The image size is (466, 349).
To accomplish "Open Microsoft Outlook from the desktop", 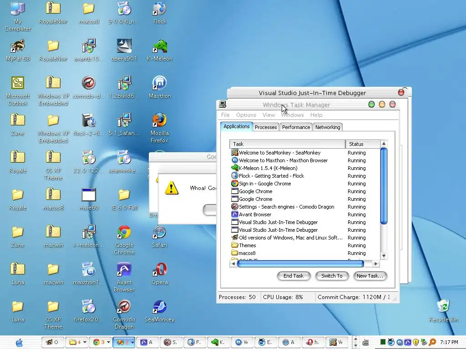I will click(18, 91).
